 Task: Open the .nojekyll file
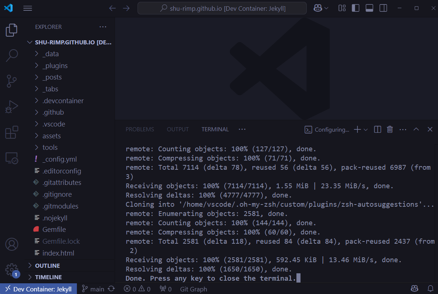(70, 218)
